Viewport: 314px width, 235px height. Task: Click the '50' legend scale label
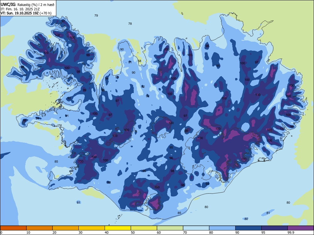click(x=133, y=232)
